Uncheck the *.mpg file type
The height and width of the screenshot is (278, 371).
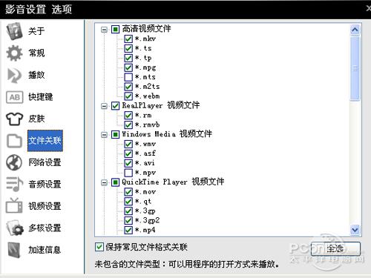128,67
